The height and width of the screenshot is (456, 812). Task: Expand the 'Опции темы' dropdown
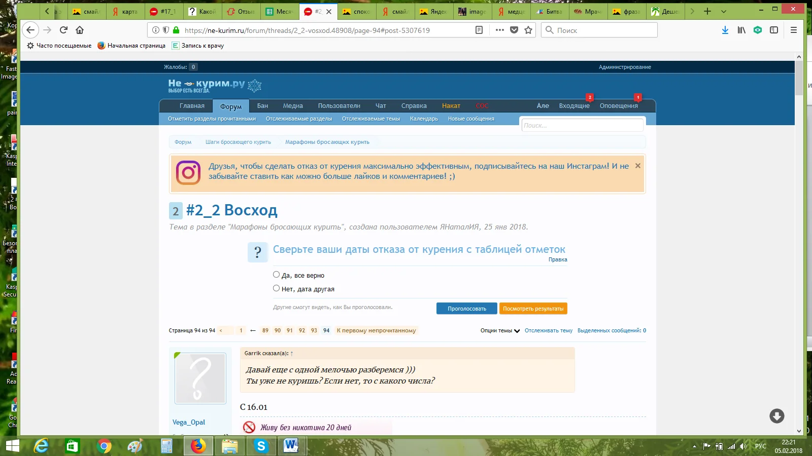[500, 330]
